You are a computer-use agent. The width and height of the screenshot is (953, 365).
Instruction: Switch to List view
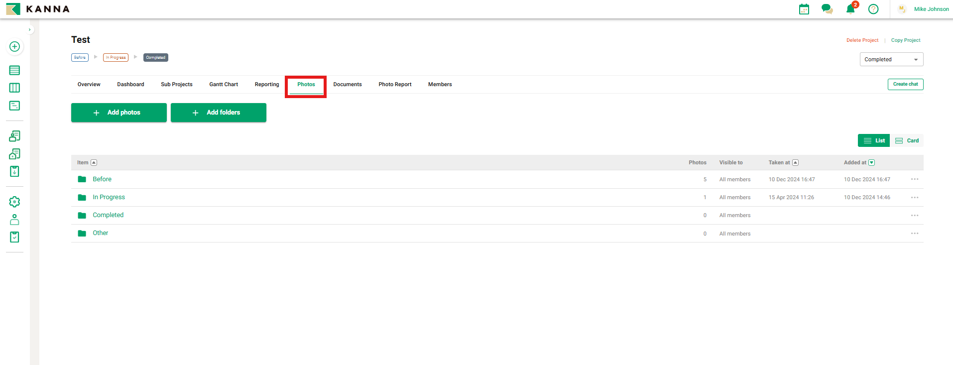(874, 140)
